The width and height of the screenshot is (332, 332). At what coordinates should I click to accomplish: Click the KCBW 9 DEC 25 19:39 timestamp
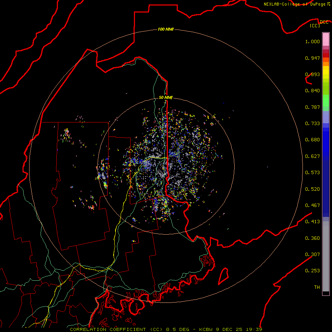(231, 329)
